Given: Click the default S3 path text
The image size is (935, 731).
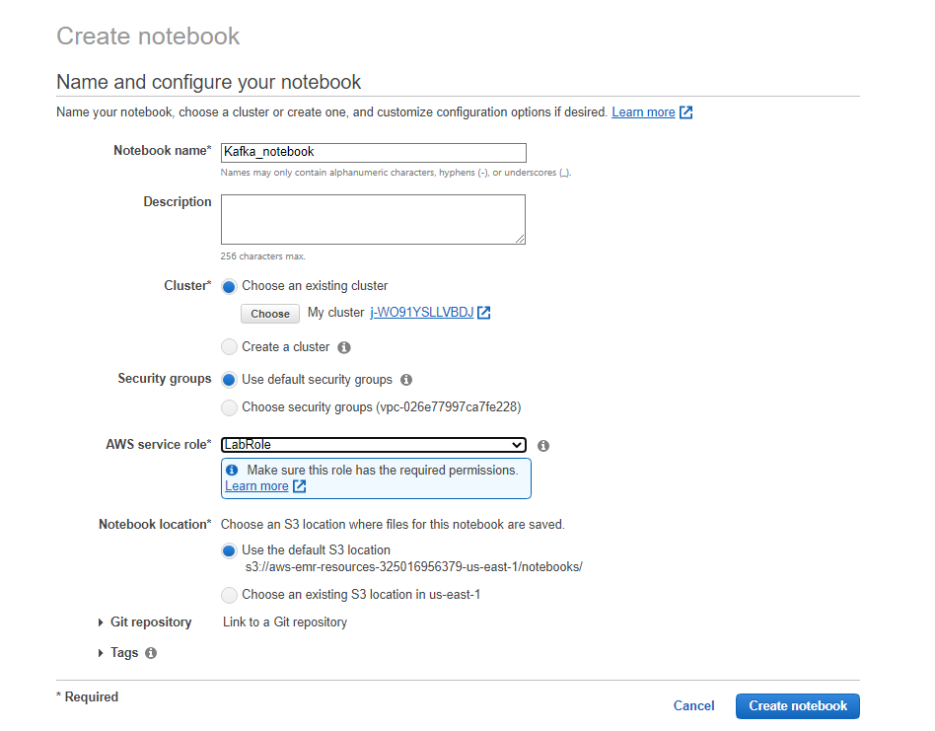Looking at the screenshot, I should pyautogui.click(x=414, y=567).
